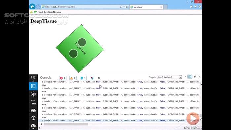
Task: Open the UI Responsiveness gauge tool
Action: (x=33, y=110)
